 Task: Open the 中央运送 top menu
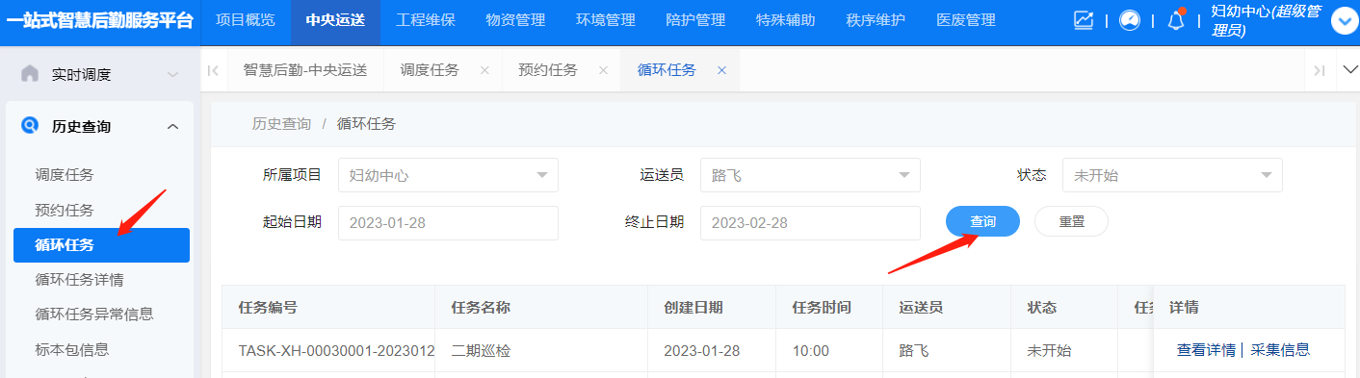click(x=335, y=20)
